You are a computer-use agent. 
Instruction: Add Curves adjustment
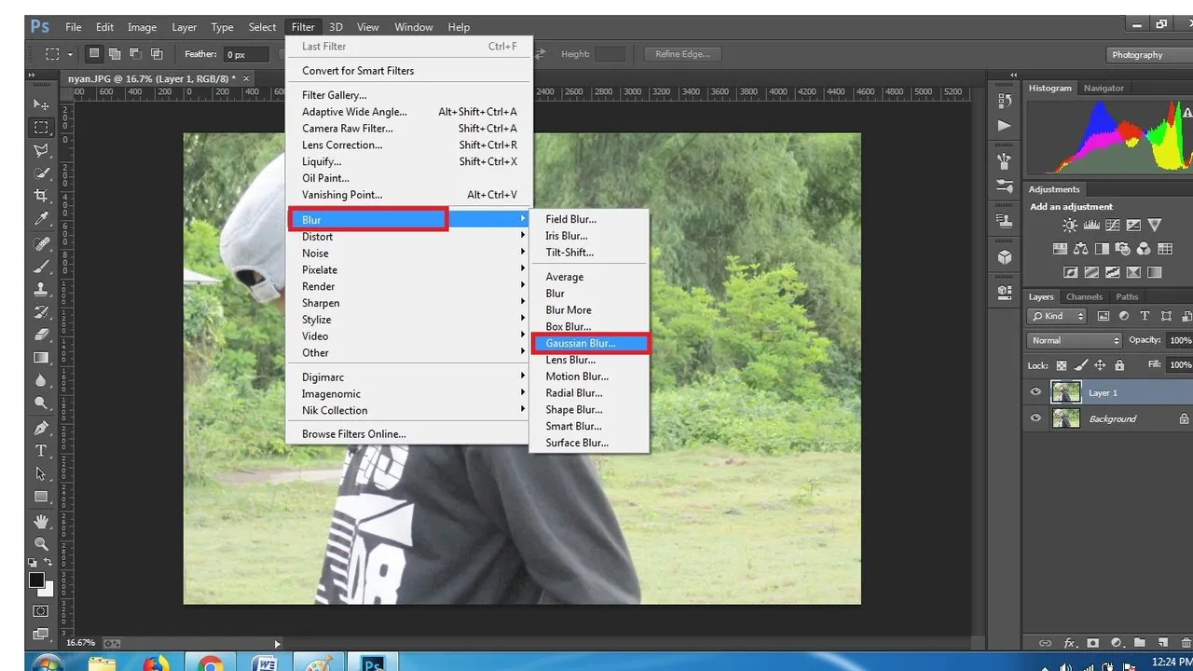(1113, 225)
